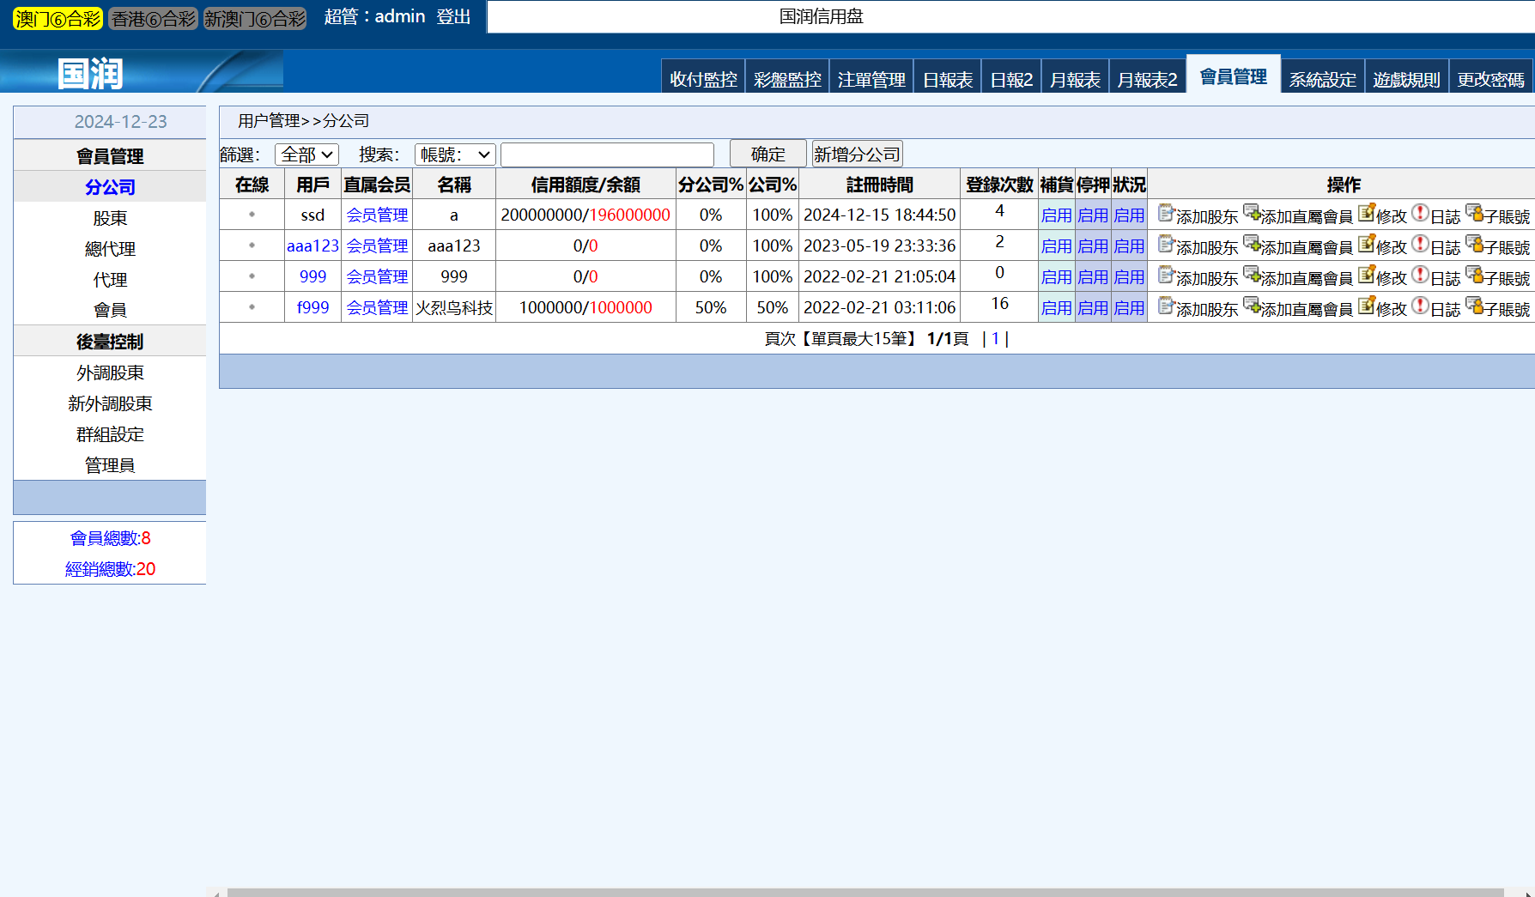1535x897 pixels.
Task: Click the search text input field
Action: [607, 155]
